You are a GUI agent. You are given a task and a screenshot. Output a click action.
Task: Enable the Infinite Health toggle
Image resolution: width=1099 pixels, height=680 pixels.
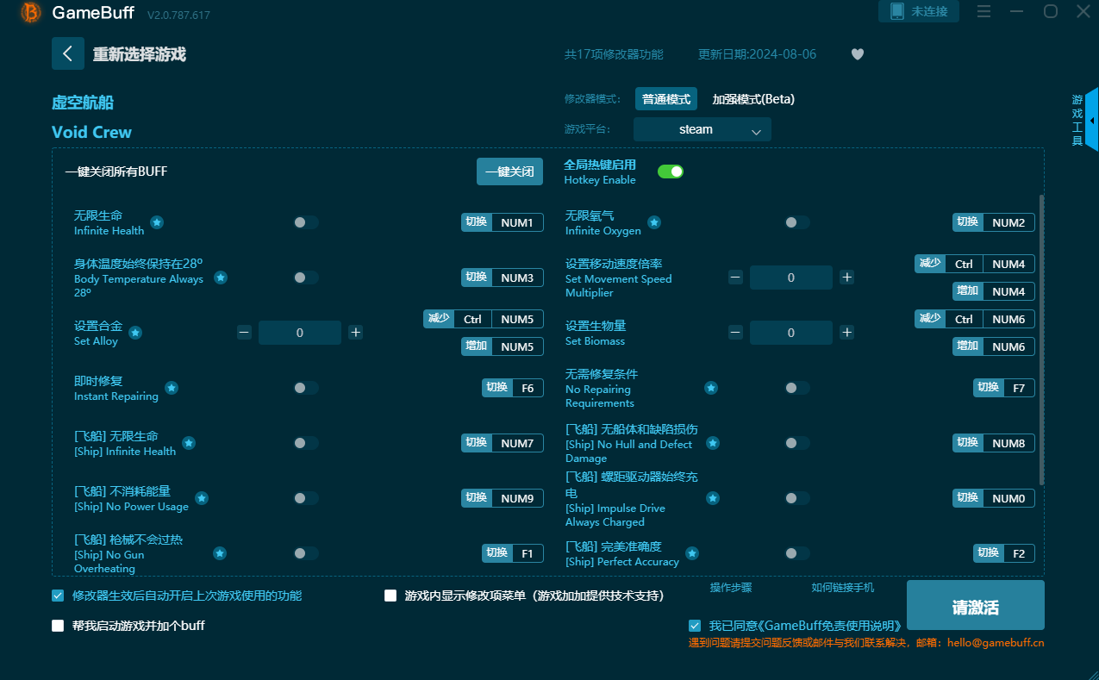(x=305, y=222)
